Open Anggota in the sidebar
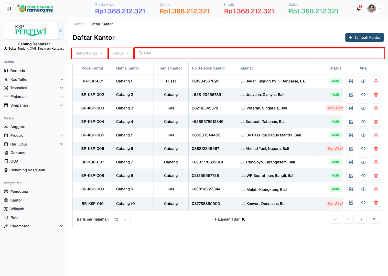The height and width of the screenshot is (276, 388). click(x=18, y=127)
